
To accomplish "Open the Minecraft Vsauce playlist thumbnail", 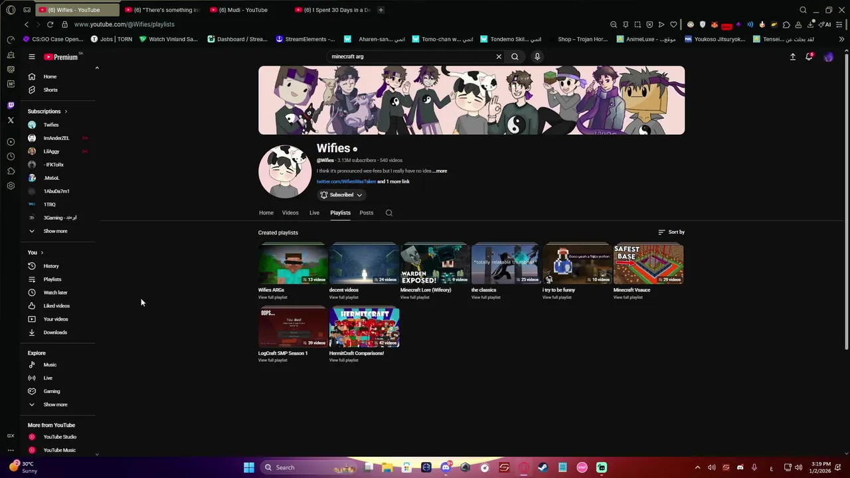I will (x=648, y=264).
